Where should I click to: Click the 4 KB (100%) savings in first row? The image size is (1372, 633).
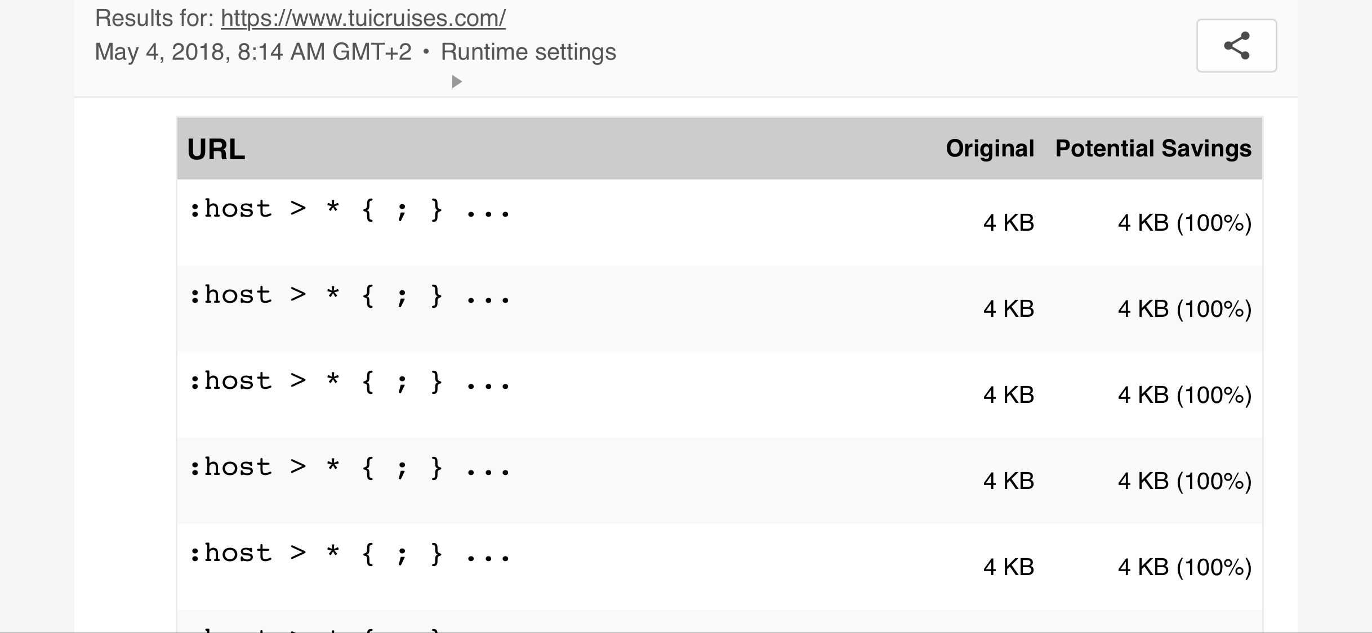[1183, 222]
